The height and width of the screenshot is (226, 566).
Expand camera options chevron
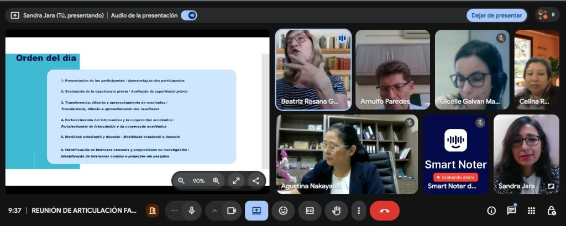tap(214, 211)
